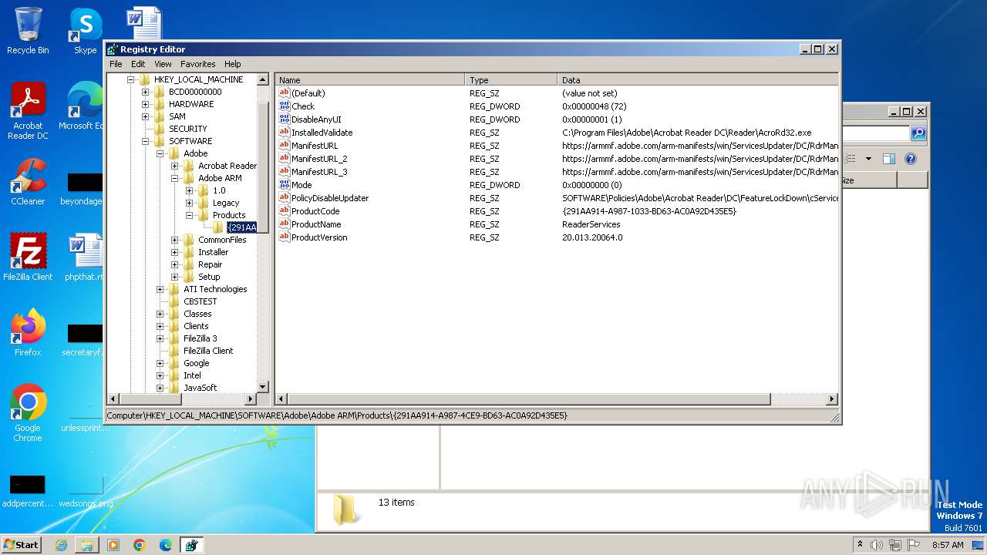Image resolution: width=987 pixels, height=555 pixels.
Task: Open the Google Chrome desktop icon
Action: pyautogui.click(x=28, y=412)
